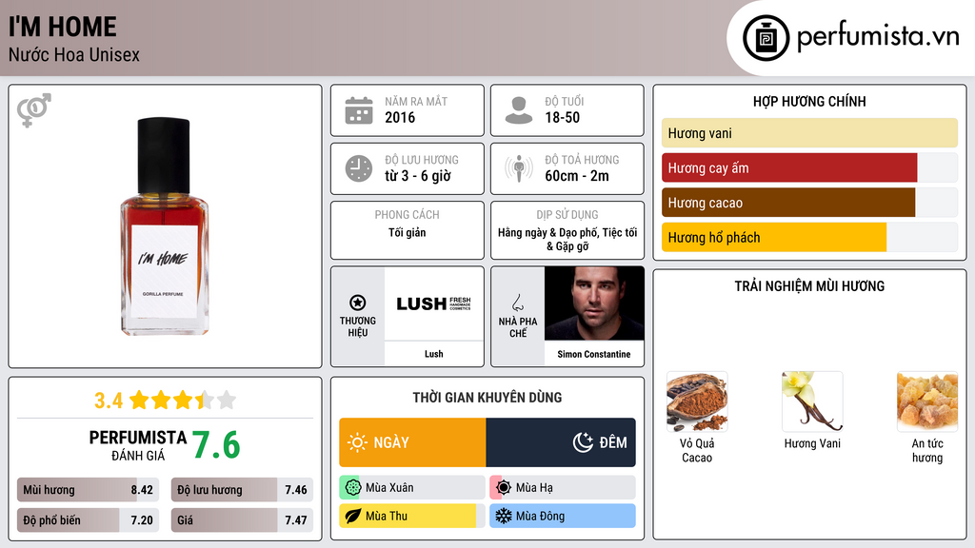Click the age range value 18-50
The image size is (975, 548).
click(x=562, y=117)
